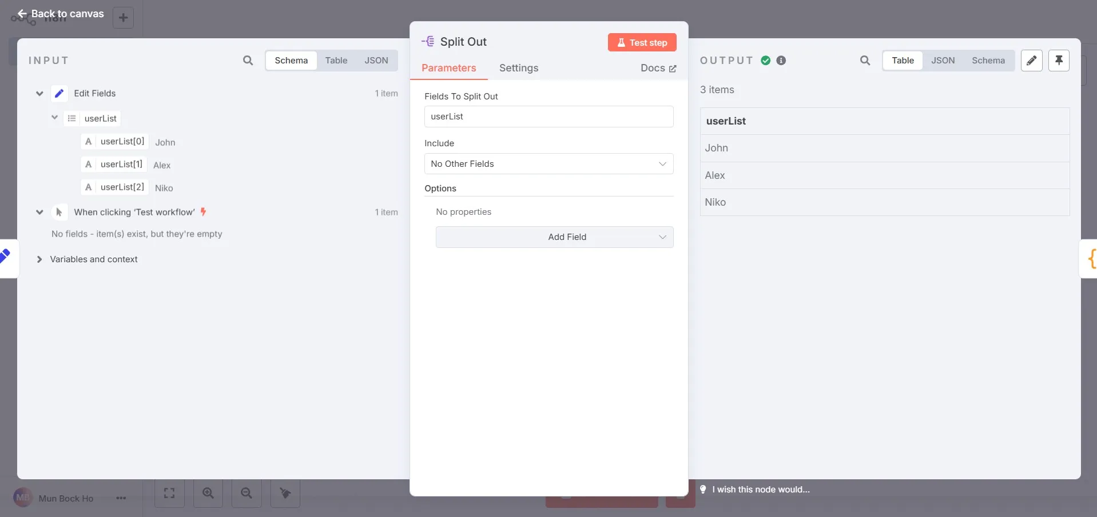Click the fit-to-view canvas icon
The image size is (1097, 517).
pyautogui.click(x=169, y=493)
